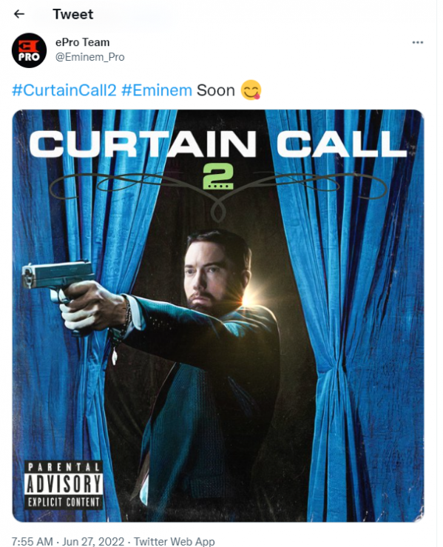Click the Twitter Web App source link

pos(175,541)
